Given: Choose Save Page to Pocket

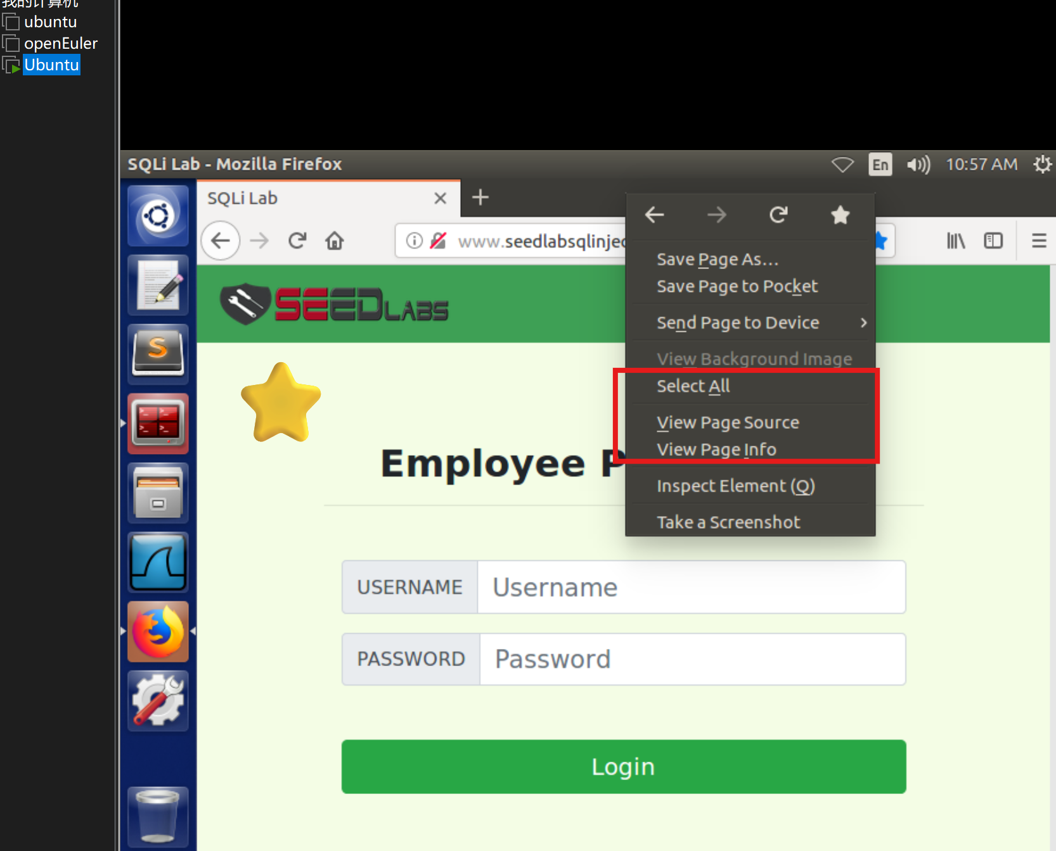Looking at the screenshot, I should tap(750, 286).
